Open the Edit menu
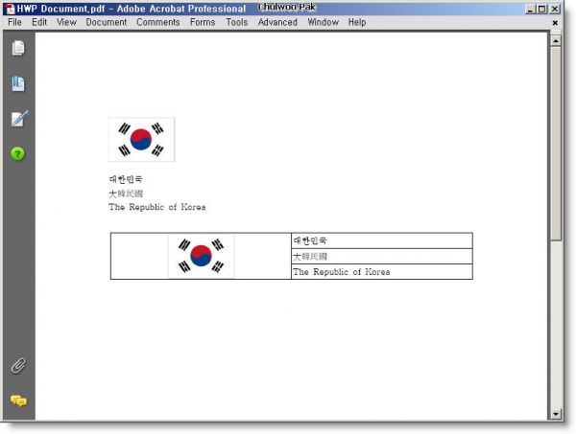This screenshot has height=434, width=576. [39, 22]
